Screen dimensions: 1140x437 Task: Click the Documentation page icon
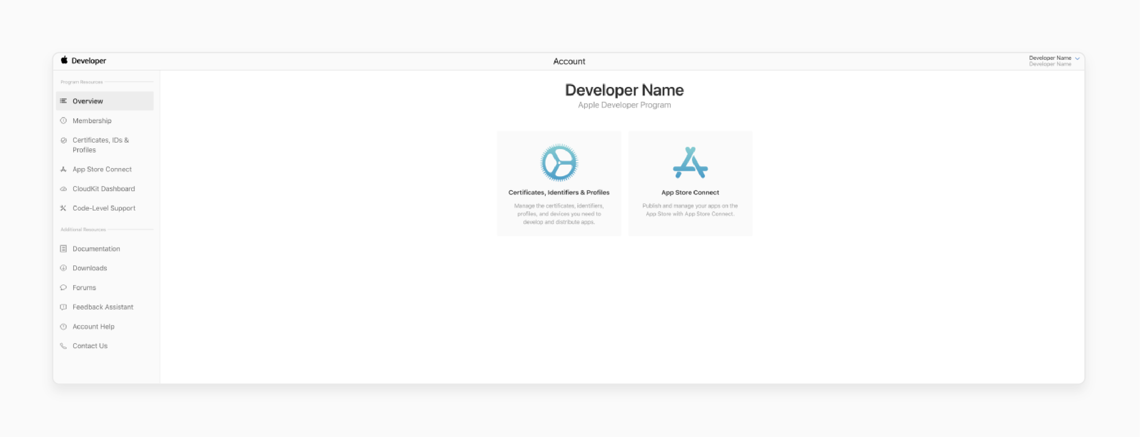pyautogui.click(x=63, y=249)
